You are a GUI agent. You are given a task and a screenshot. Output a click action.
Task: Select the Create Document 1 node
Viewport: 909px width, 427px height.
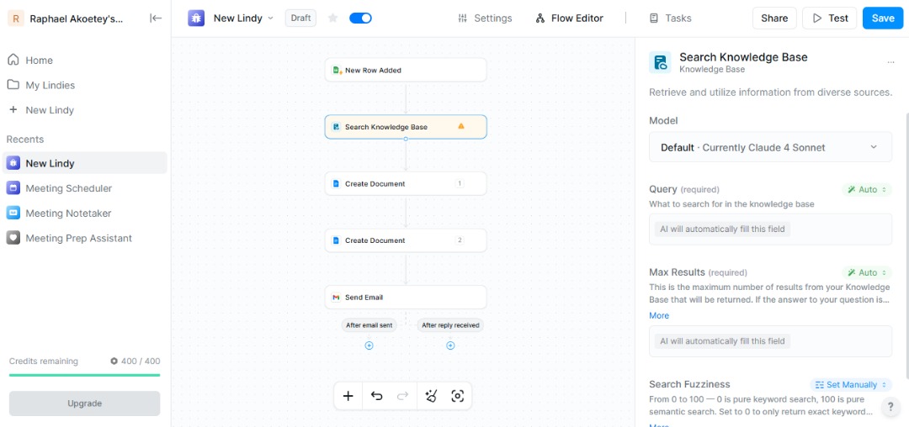coord(406,183)
